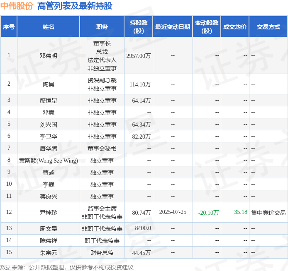Select the 交易方式 column header
Screen dimensions: 288x271
coord(268,27)
